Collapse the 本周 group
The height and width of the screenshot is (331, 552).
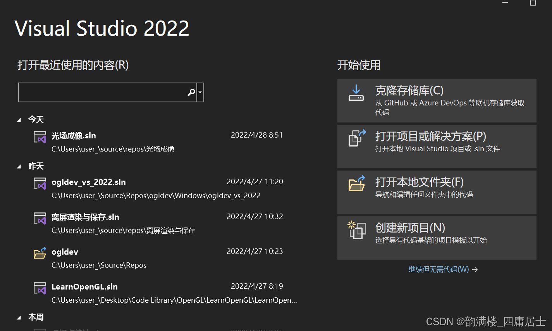pyautogui.click(x=19, y=318)
